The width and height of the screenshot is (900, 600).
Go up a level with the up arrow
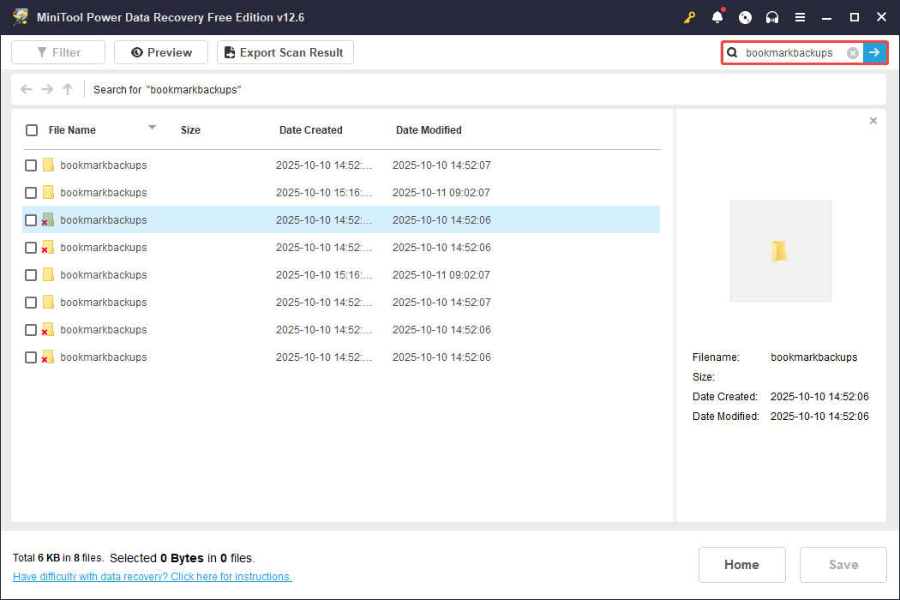67,88
